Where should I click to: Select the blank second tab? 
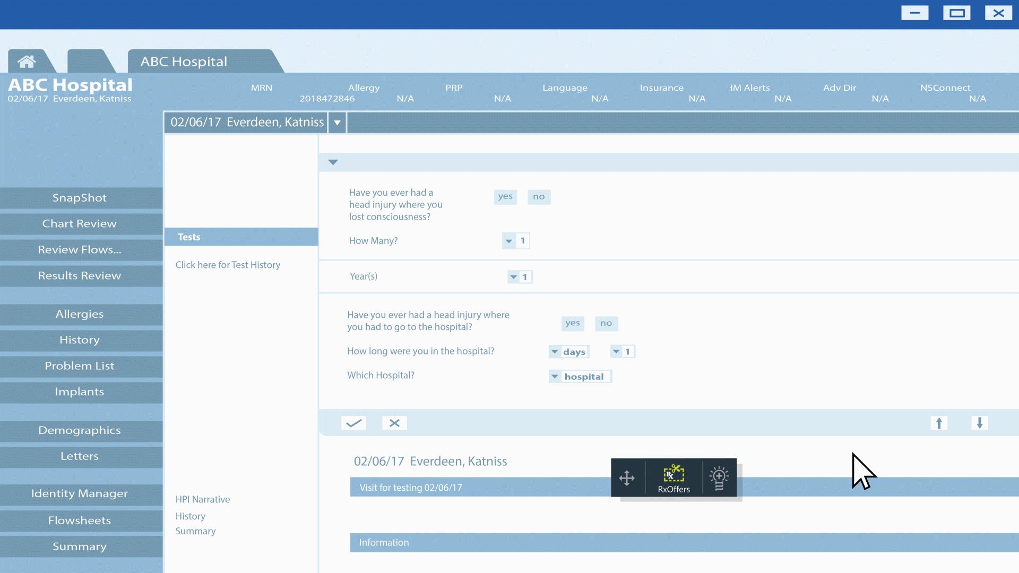[91, 62]
